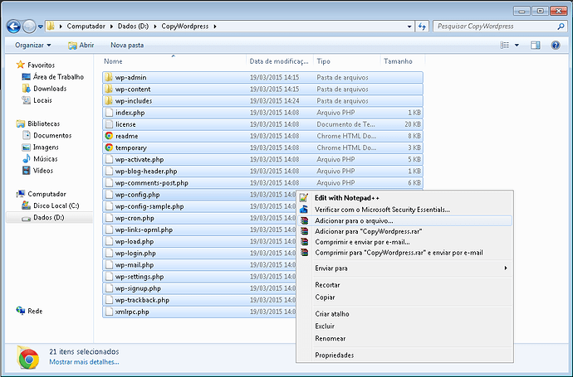Click the folder icon in address bar
Viewport: 573px width, 377px height.
pos(51,26)
